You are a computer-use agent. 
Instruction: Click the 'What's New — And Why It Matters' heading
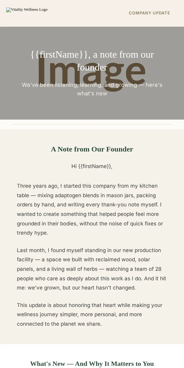(92, 364)
